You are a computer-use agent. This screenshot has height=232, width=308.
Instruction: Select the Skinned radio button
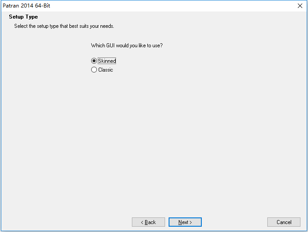94,61
